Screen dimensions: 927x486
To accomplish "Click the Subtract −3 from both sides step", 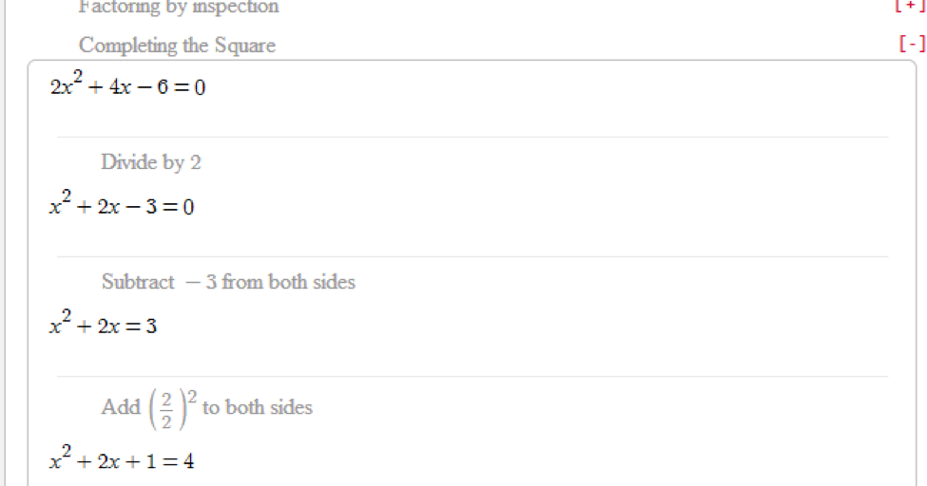I will (228, 282).
